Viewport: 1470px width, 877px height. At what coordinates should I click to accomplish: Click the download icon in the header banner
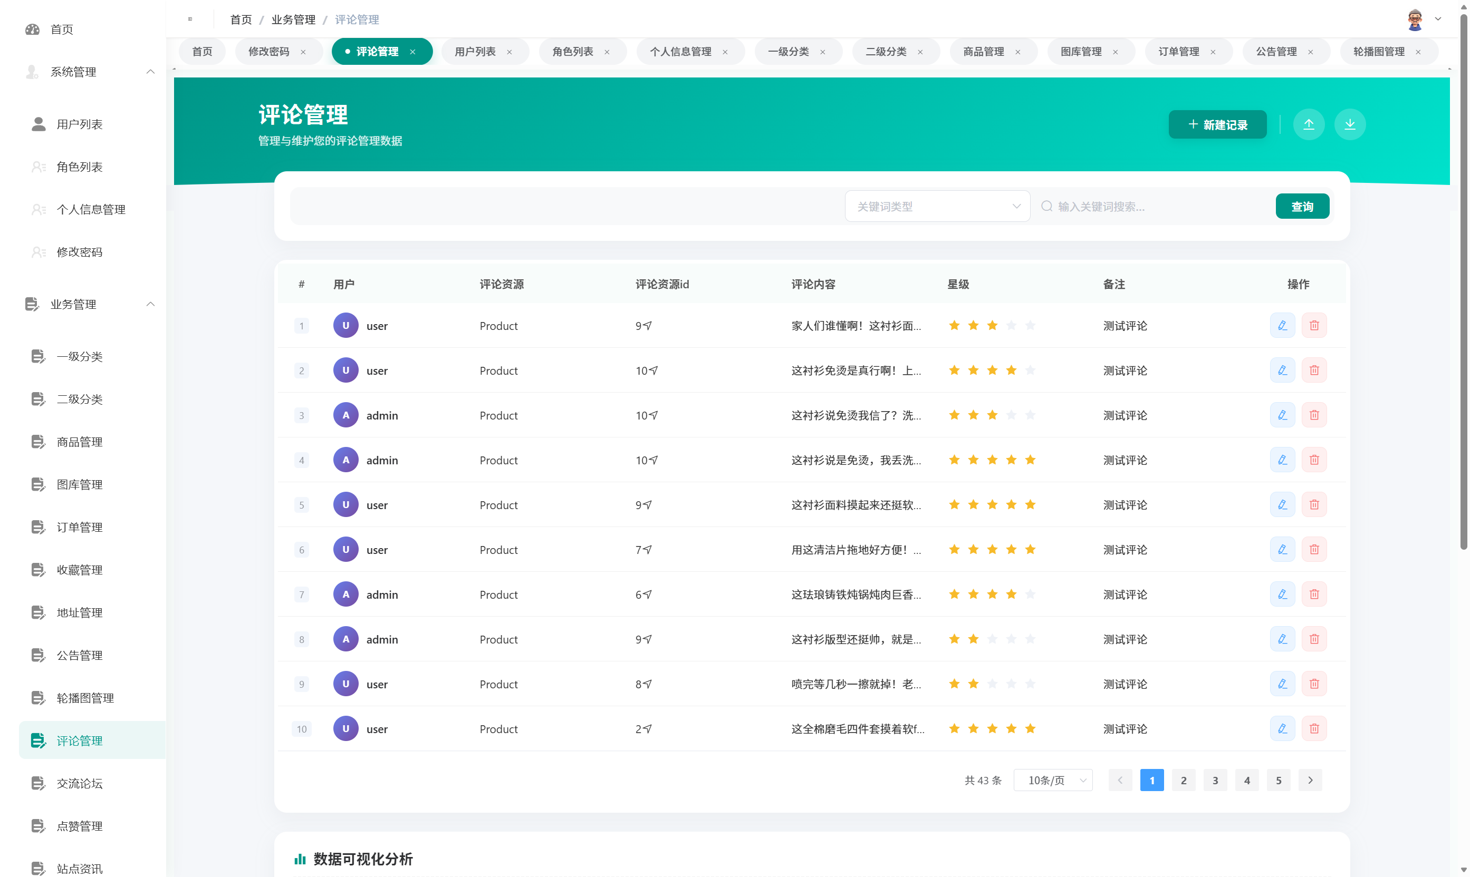[x=1350, y=124]
